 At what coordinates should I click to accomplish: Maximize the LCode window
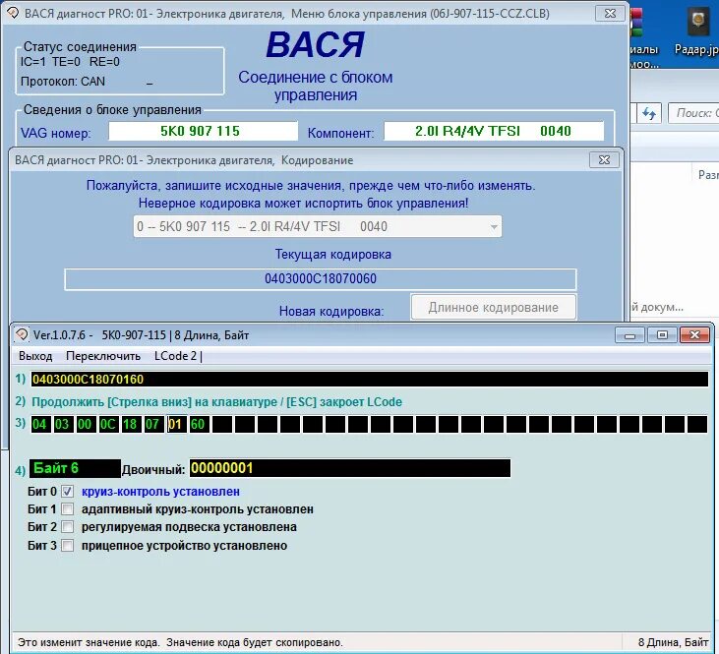point(662,335)
